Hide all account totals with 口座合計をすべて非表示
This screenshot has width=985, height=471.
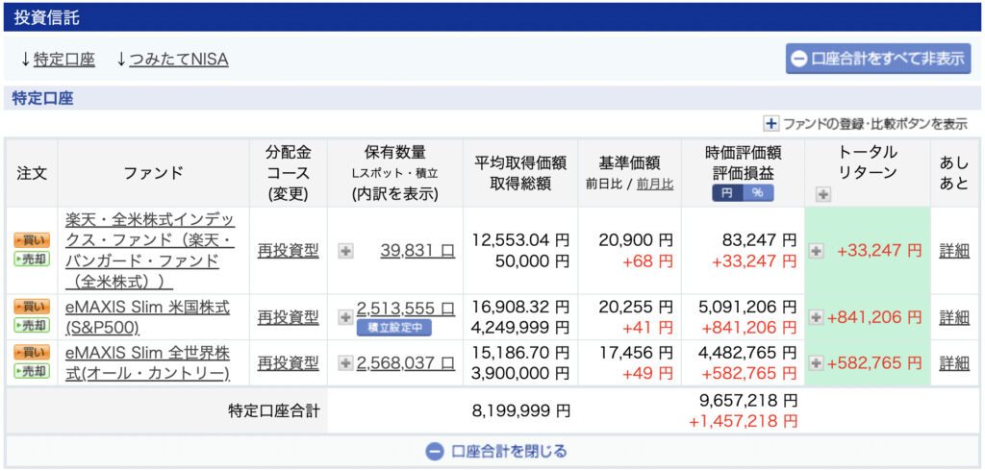pos(878,59)
